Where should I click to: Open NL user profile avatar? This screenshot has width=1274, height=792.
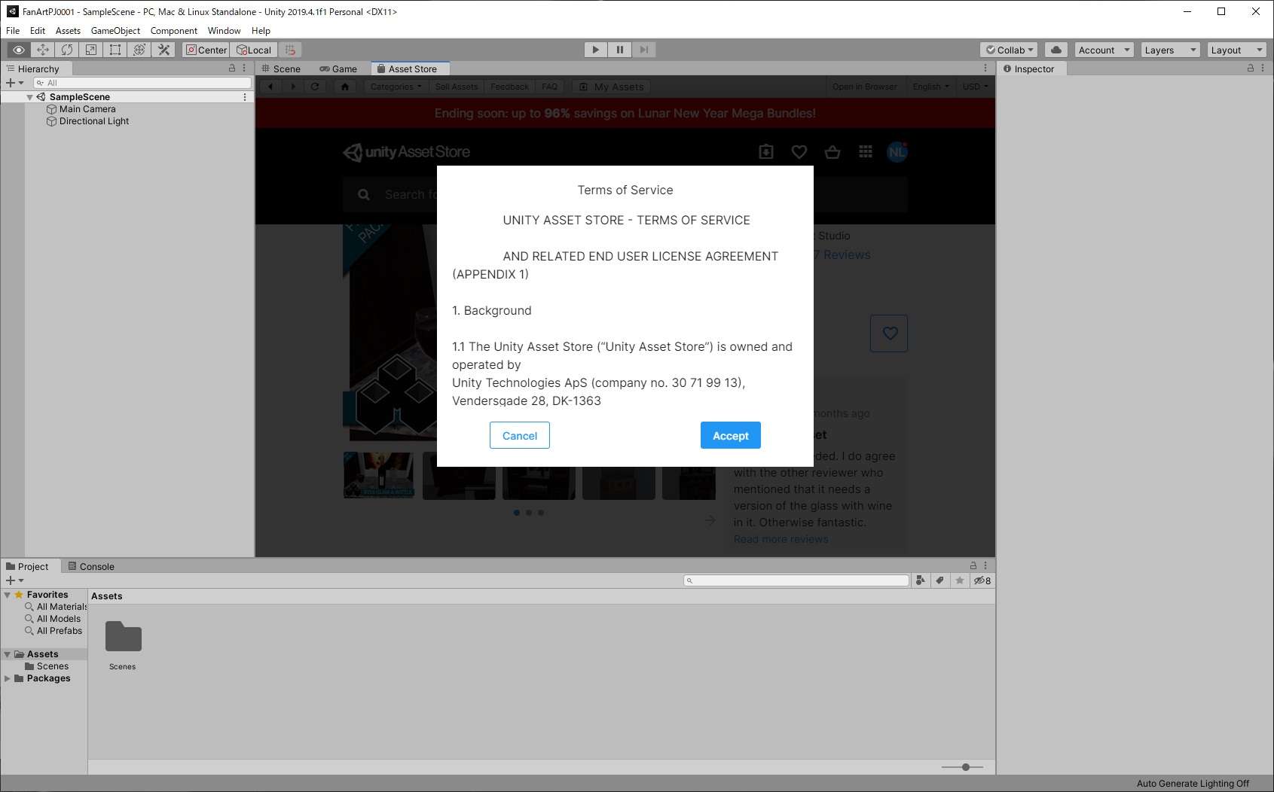(x=897, y=152)
